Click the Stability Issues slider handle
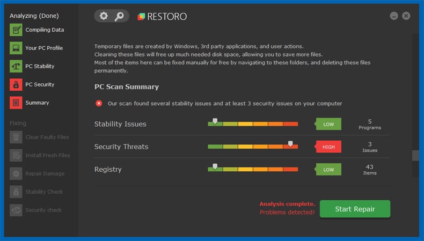This screenshot has height=241, width=424. [215, 121]
